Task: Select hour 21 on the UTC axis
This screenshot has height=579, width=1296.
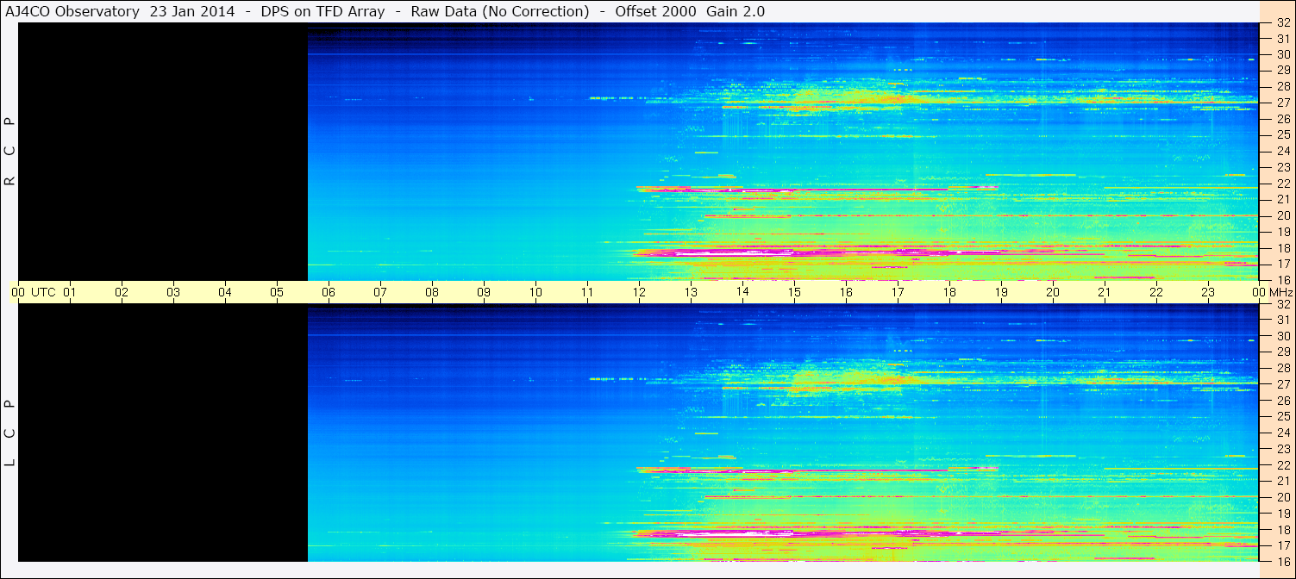Action: tap(1105, 292)
